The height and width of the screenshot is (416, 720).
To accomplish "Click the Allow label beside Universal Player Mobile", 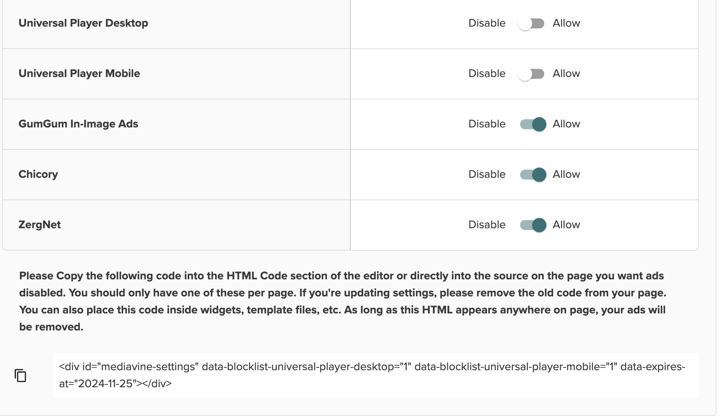I will (566, 73).
